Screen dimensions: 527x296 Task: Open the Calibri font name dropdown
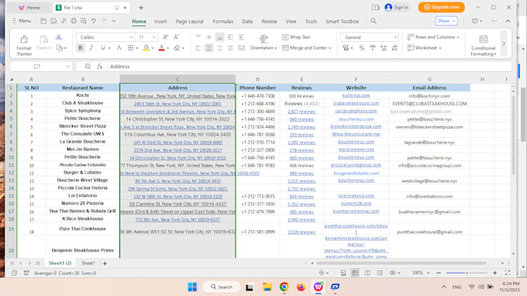131,37
